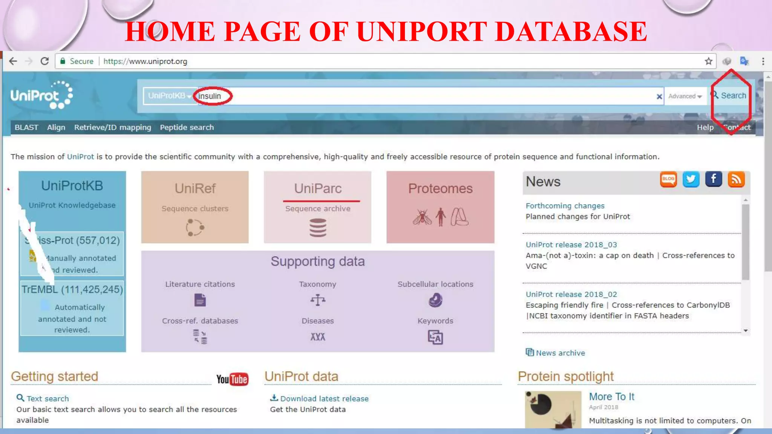Open the orange Blog icon

668,179
